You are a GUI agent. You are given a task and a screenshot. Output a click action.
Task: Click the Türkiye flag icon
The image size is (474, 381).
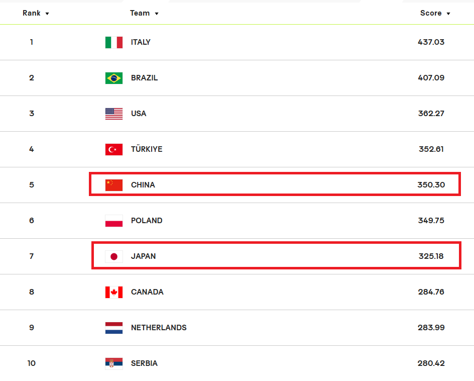[x=114, y=149]
